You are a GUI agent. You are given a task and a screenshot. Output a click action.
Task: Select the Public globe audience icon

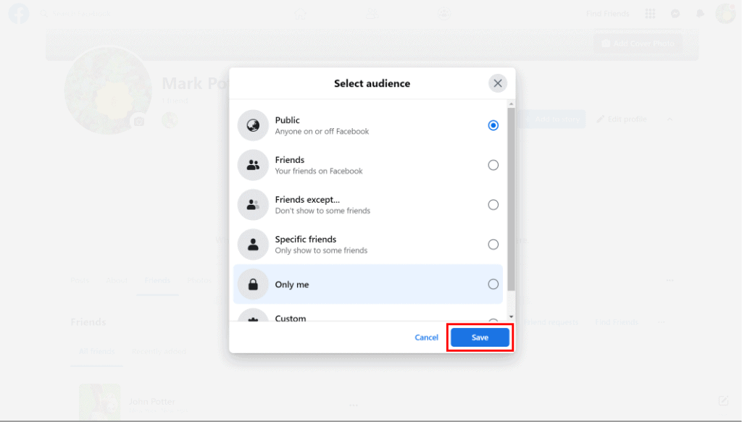[x=252, y=125]
